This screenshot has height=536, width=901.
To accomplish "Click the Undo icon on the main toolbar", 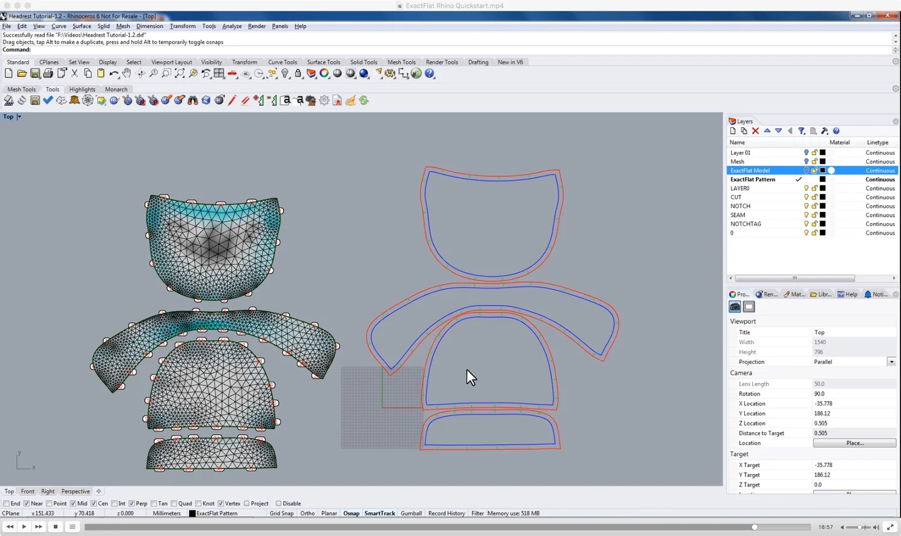I will click(115, 73).
